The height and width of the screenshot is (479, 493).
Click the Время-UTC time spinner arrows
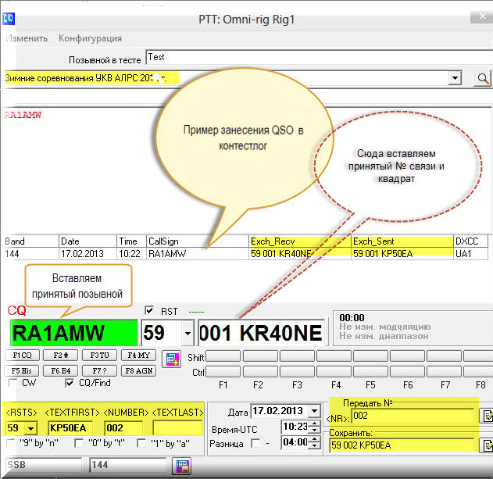point(314,427)
